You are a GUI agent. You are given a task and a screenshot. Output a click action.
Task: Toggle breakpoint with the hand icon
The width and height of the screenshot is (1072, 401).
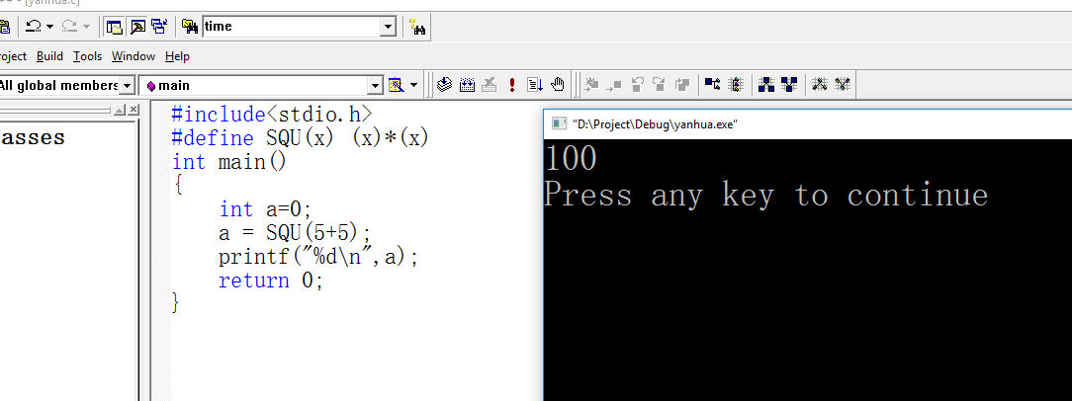(x=558, y=85)
